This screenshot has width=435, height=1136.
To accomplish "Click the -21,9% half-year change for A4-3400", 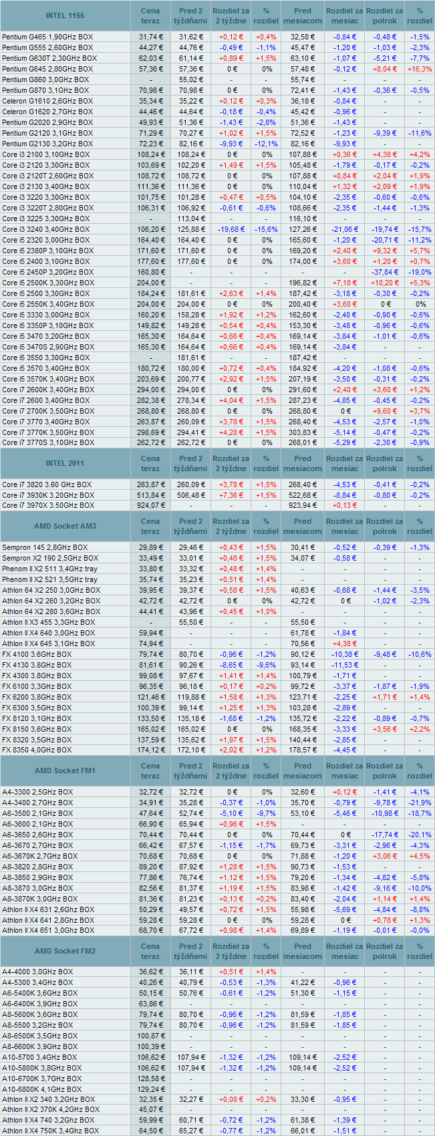I will (x=420, y=803).
